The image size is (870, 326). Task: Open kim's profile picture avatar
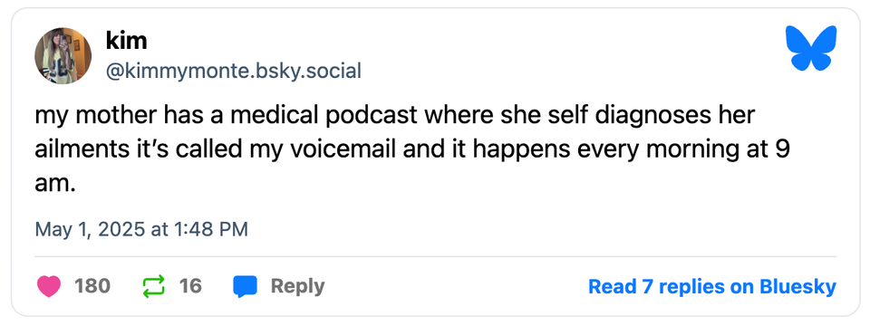pos(63,55)
